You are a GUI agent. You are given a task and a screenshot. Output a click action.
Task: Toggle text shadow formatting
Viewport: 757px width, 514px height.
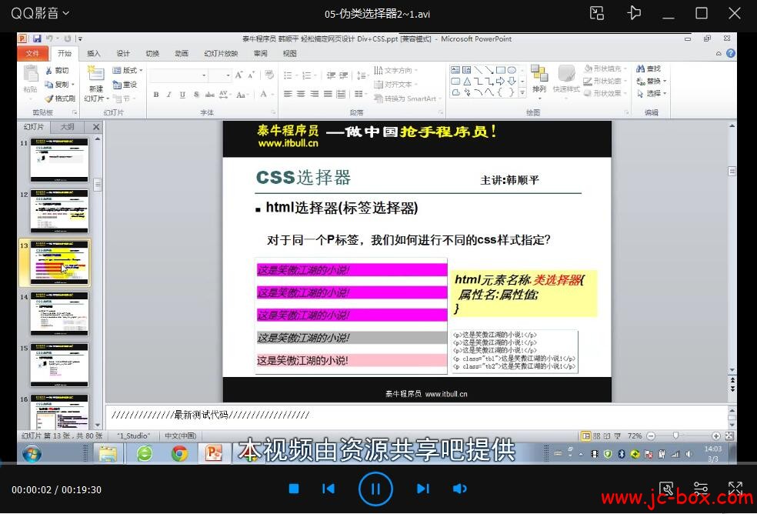click(x=196, y=95)
